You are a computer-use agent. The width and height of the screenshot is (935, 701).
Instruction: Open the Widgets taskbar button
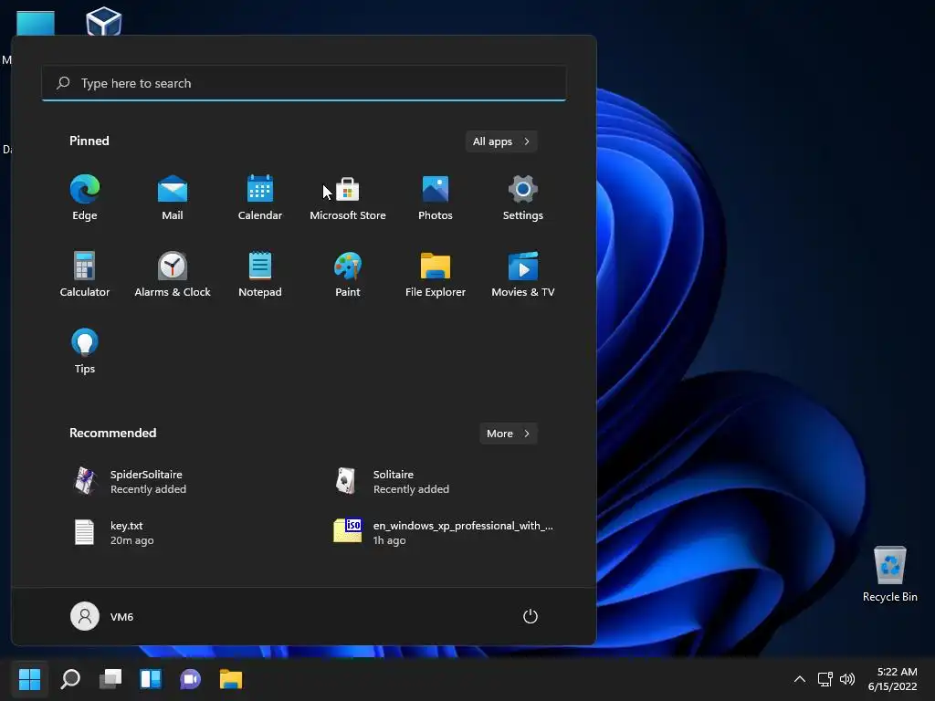(x=151, y=679)
